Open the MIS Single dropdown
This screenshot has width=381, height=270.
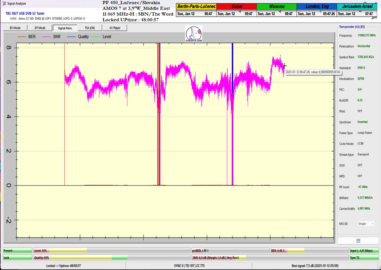pos(366,224)
